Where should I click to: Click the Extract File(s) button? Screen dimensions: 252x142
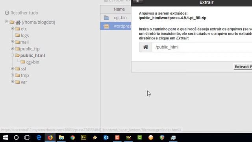243,67
